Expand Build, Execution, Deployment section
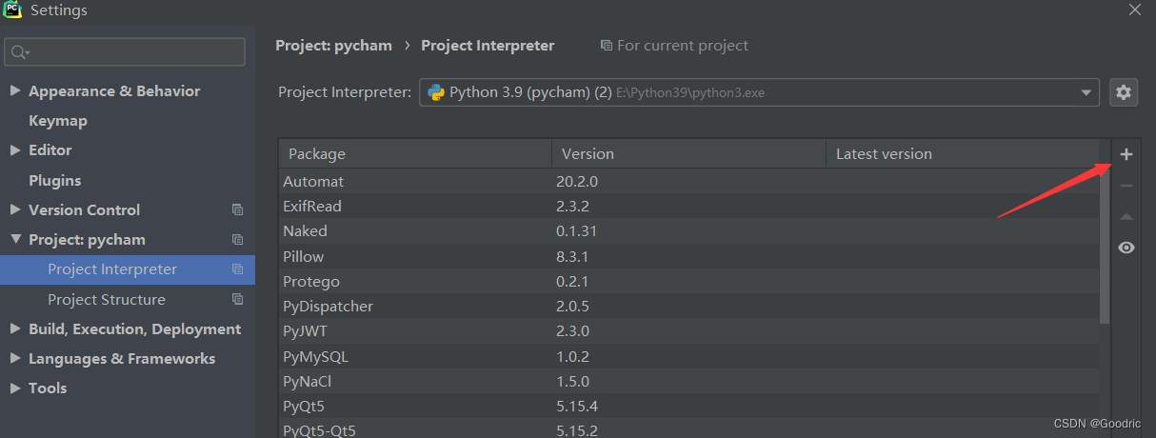The image size is (1156, 438). click(x=15, y=328)
